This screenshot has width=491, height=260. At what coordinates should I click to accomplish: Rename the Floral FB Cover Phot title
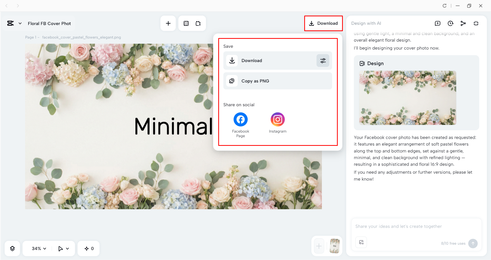tap(49, 23)
